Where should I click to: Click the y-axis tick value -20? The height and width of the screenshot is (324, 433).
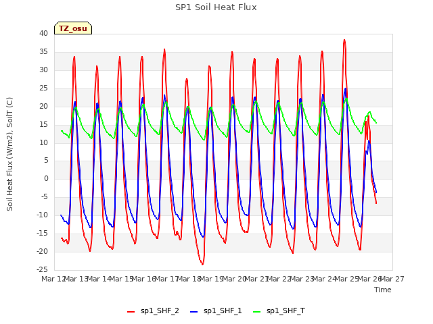tap(42, 251)
